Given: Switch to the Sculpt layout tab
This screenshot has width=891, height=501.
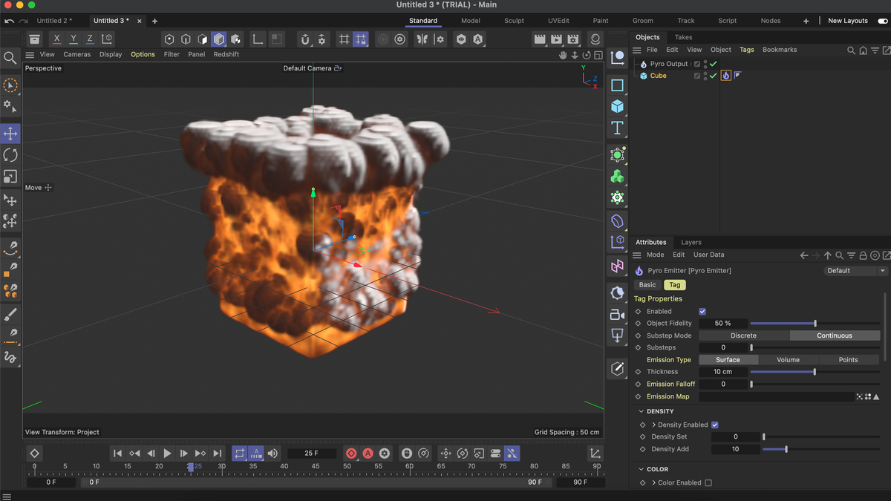Looking at the screenshot, I should point(514,21).
